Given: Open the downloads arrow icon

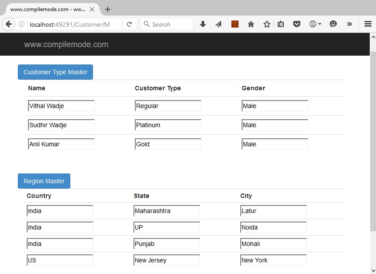Looking at the screenshot, I should pyautogui.click(x=203, y=24).
